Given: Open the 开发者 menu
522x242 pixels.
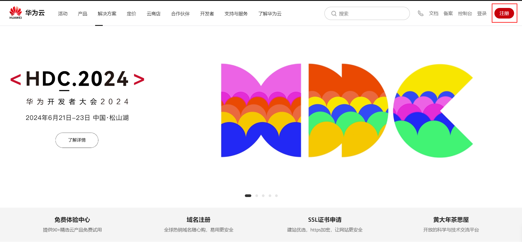Looking at the screenshot, I should (x=207, y=14).
